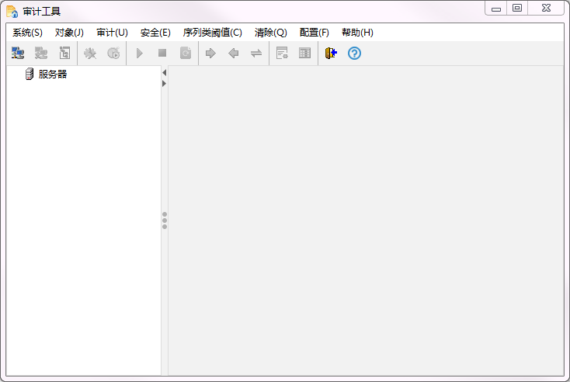Select the 服务器 tree node
Viewport: 570px width, 382px height.
click(x=53, y=74)
